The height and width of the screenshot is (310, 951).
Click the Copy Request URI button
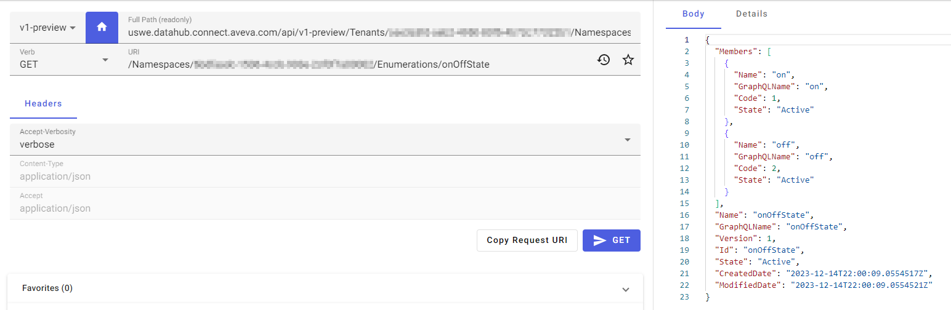527,240
